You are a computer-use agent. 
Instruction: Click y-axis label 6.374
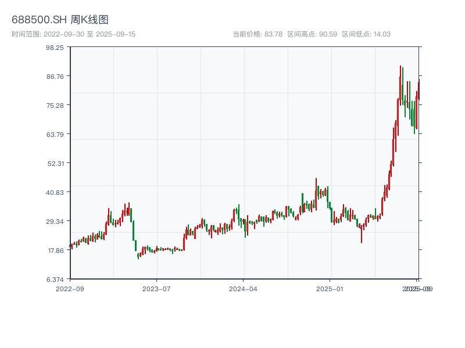[55, 280]
